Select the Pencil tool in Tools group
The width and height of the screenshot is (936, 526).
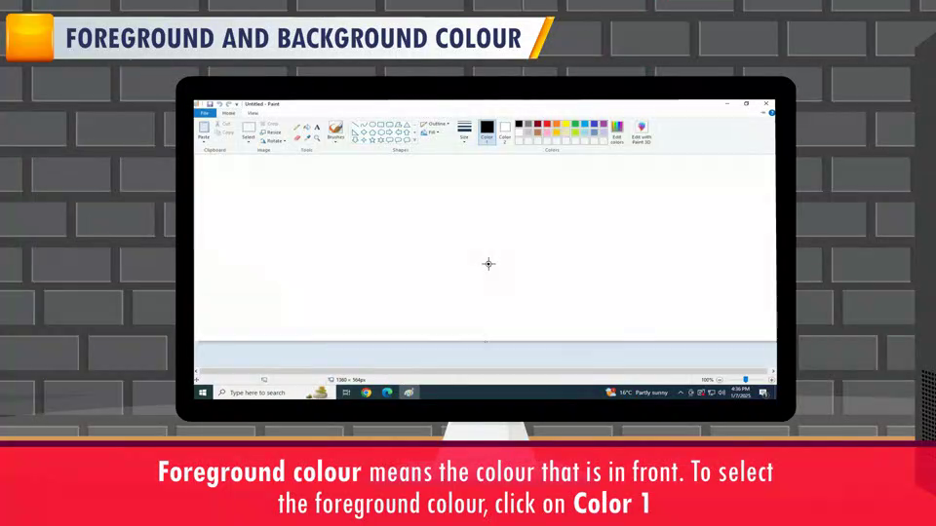pyautogui.click(x=297, y=127)
